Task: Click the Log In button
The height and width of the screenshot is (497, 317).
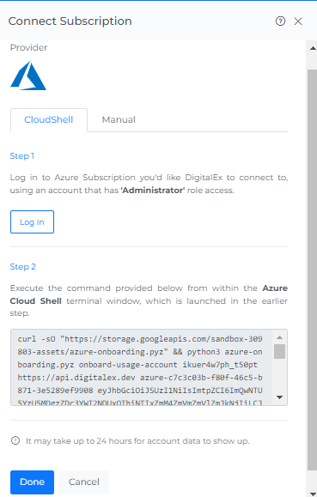Action: click(32, 221)
